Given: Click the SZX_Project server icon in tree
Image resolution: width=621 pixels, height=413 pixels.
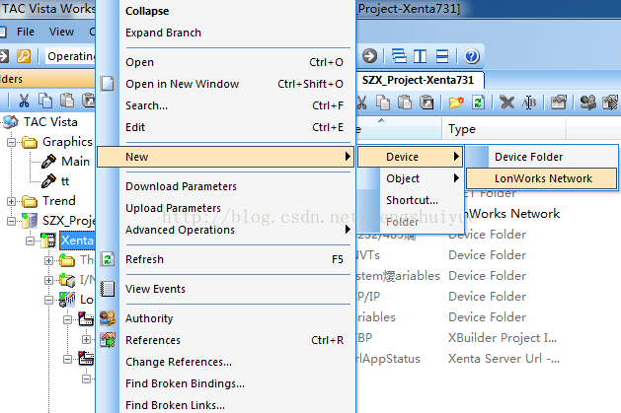Looking at the screenshot, I should tap(30, 221).
